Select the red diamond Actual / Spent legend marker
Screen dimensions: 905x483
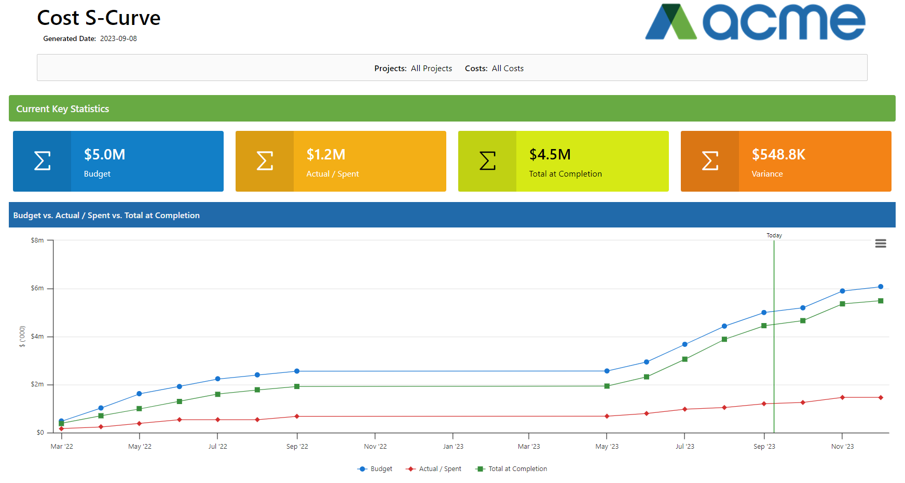(x=410, y=468)
